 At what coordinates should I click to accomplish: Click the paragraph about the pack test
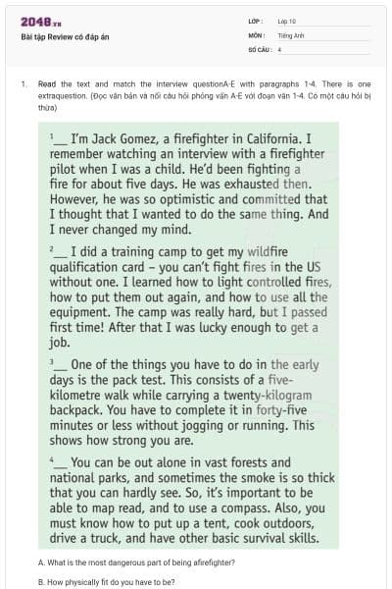[184, 402]
